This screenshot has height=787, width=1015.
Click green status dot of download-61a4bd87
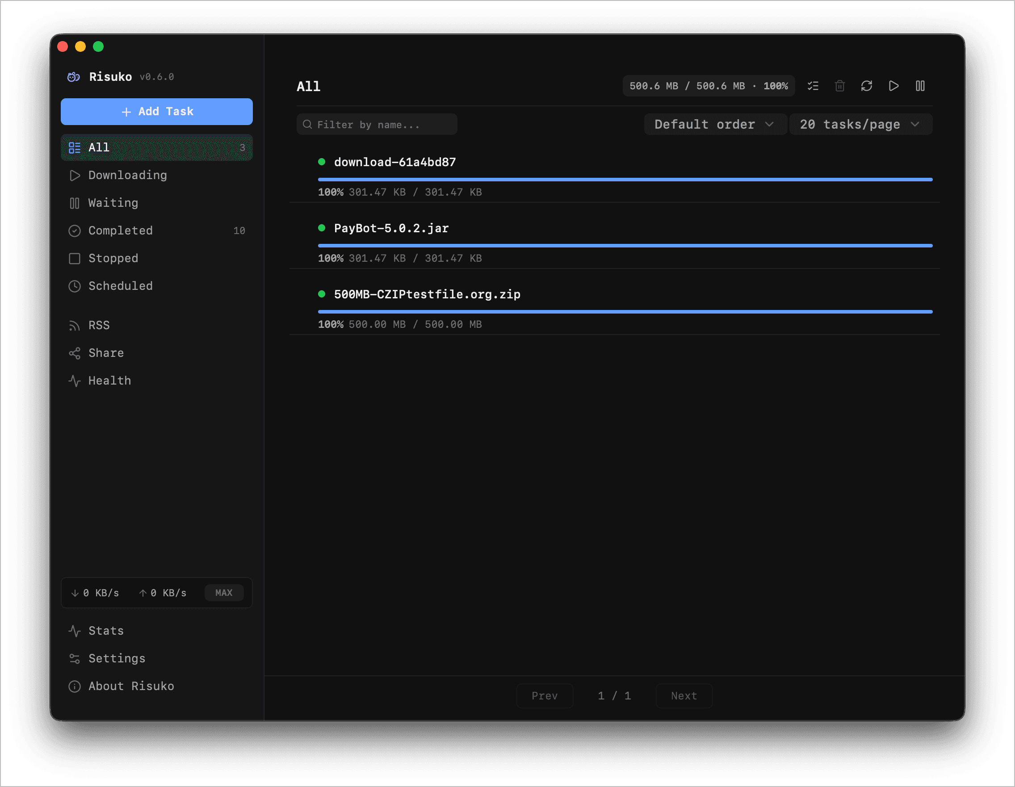tap(321, 162)
